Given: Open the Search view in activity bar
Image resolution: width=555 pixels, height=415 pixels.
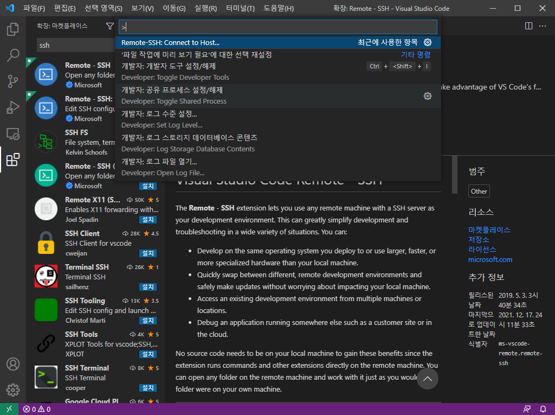Looking at the screenshot, I should [x=13, y=55].
